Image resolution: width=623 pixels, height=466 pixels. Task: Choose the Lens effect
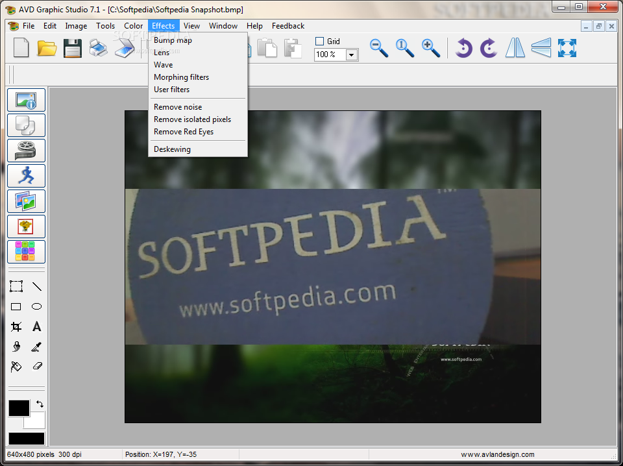coord(198,53)
